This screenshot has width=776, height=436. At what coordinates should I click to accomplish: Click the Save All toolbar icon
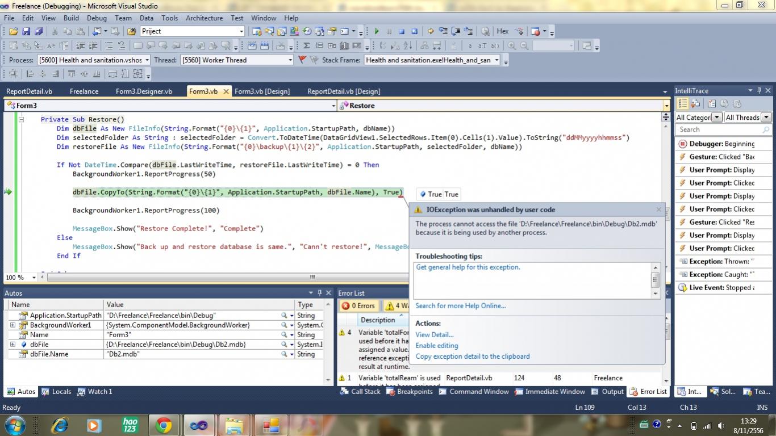[39, 32]
